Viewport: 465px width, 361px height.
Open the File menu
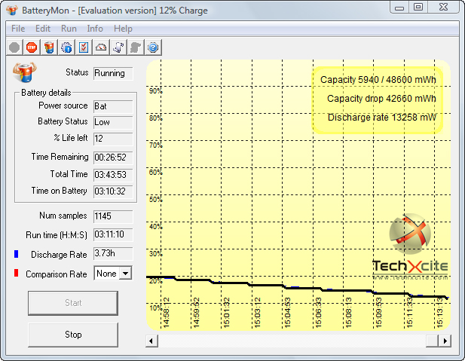(x=18, y=29)
